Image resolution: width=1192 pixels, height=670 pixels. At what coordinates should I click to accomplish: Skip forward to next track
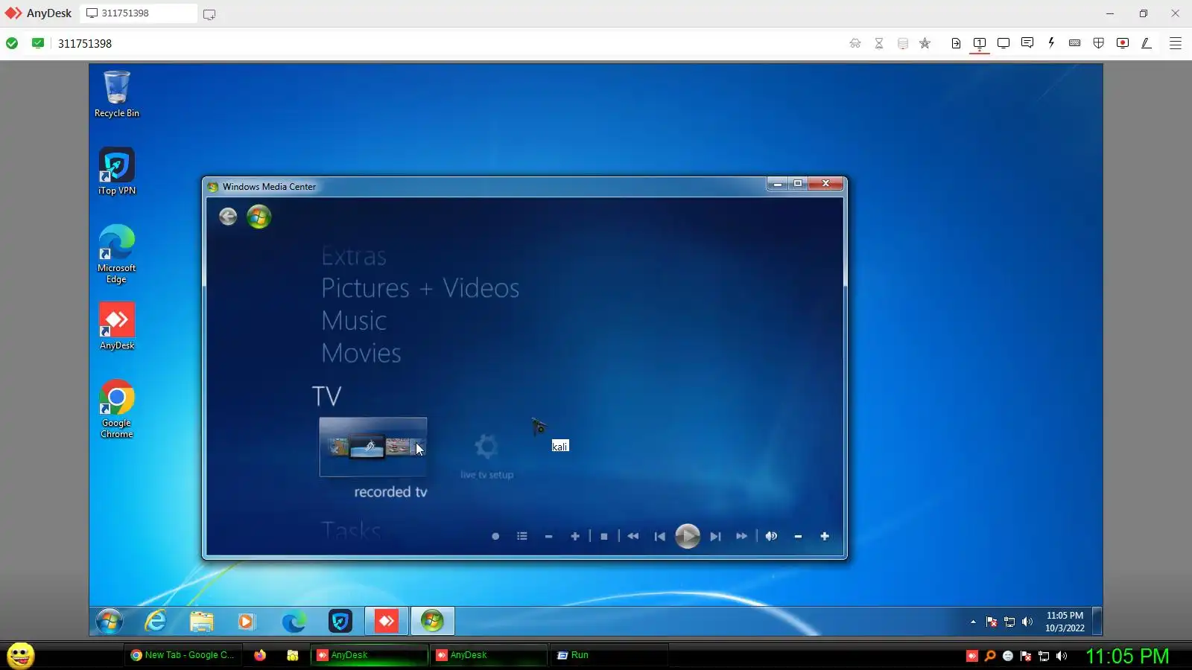coord(715,536)
